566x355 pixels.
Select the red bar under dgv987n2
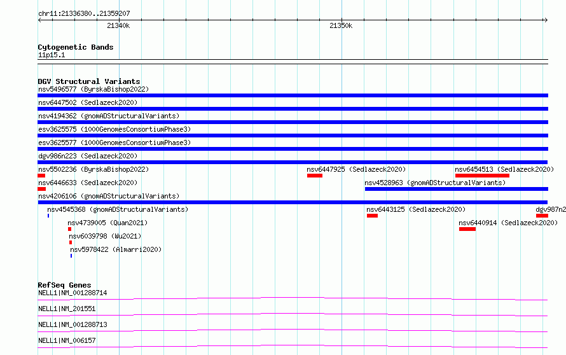tap(542, 216)
